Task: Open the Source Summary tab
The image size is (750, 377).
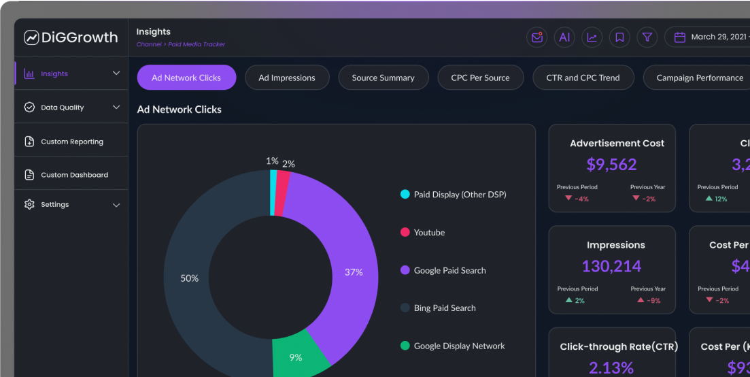Action: [x=383, y=78]
